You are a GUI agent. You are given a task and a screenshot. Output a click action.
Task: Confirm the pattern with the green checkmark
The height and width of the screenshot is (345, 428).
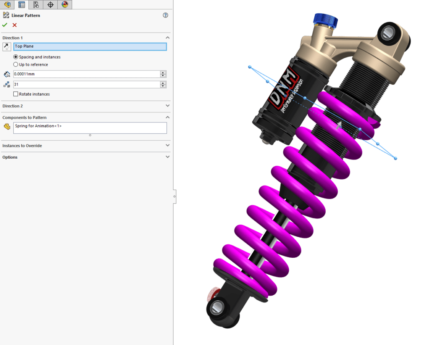tap(5, 25)
